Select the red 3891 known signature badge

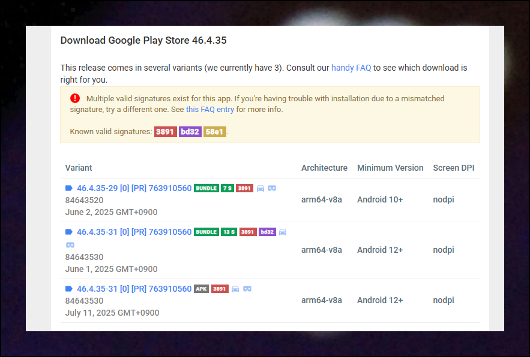click(165, 132)
